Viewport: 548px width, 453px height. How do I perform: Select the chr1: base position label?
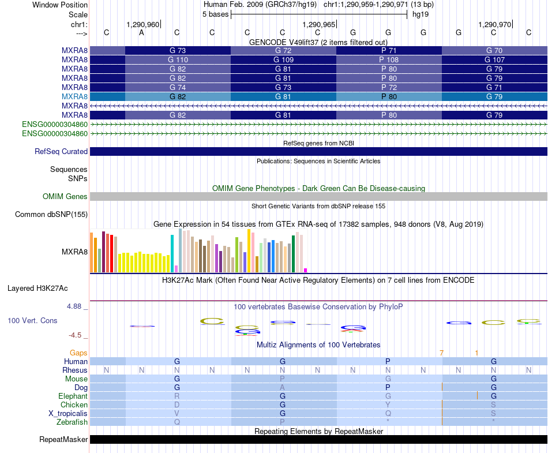(x=79, y=24)
